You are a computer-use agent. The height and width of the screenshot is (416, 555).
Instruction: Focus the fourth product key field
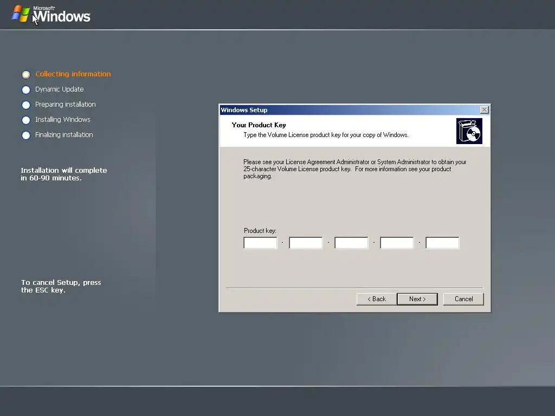(x=397, y=243)
